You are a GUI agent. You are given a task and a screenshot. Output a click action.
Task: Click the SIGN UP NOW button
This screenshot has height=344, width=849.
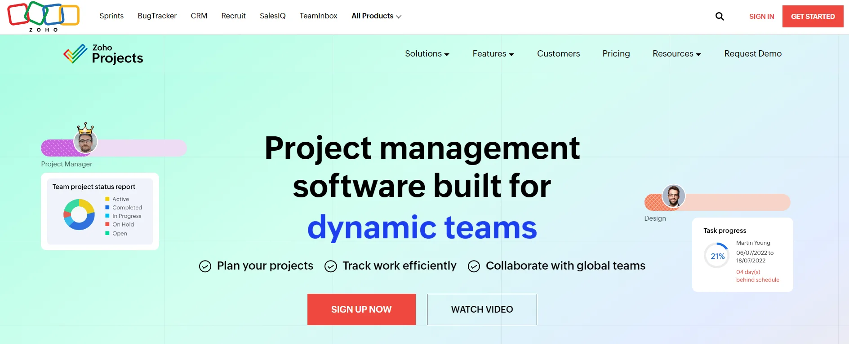point(361,309)
